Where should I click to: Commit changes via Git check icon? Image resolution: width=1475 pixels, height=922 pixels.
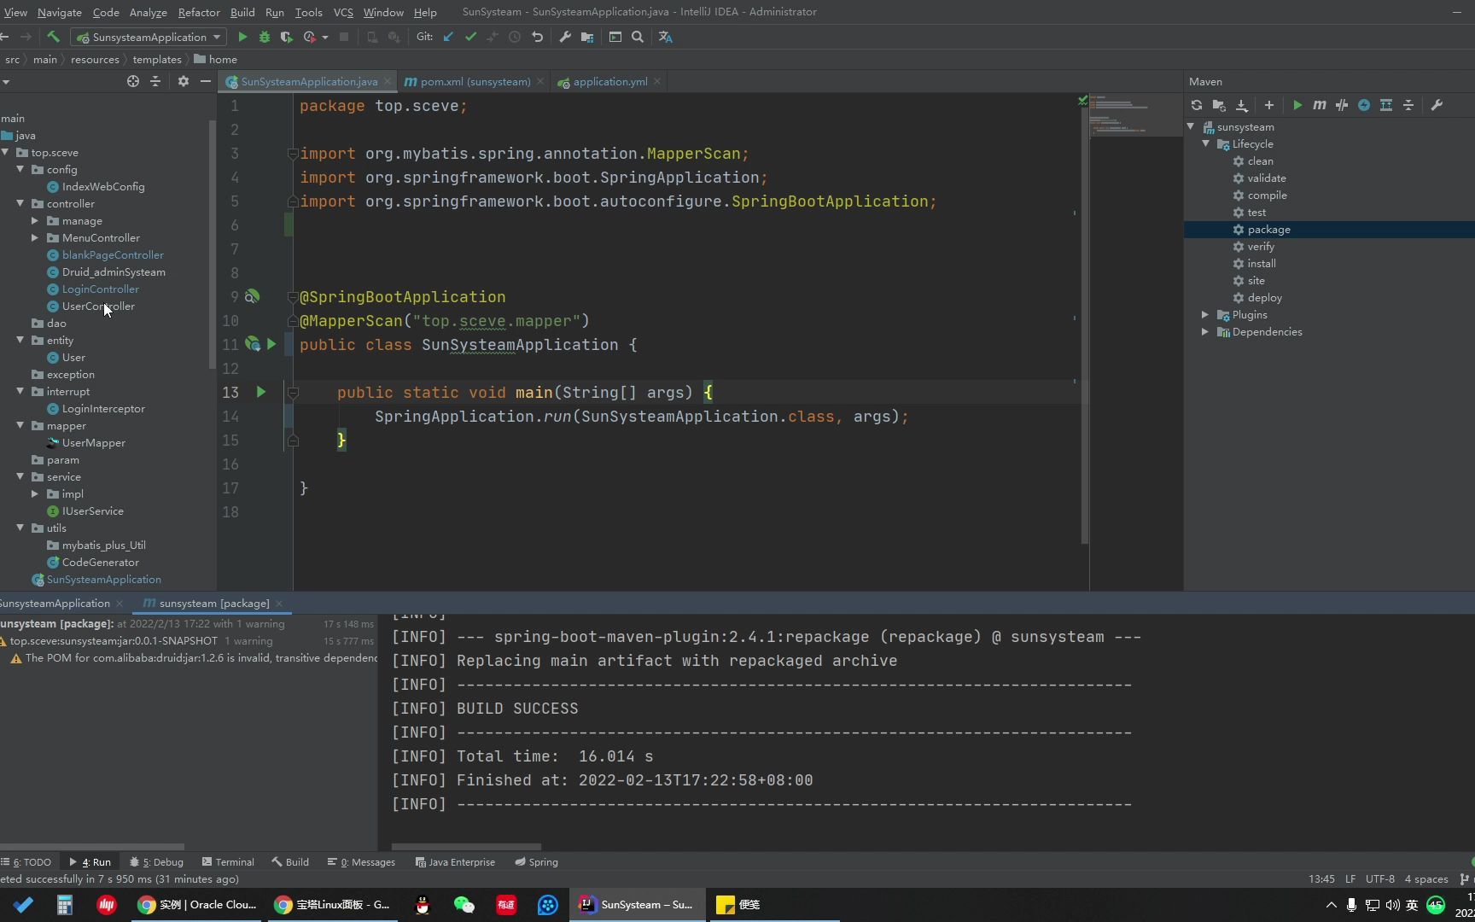[x=470, y=37]
